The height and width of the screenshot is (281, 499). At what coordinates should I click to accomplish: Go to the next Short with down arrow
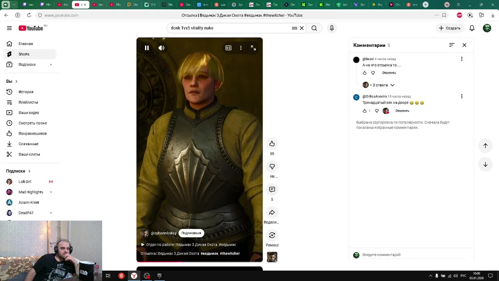tap(485, 165)
